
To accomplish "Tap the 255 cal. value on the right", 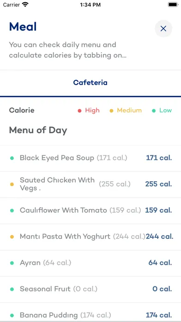I will (x=158, y=184).
